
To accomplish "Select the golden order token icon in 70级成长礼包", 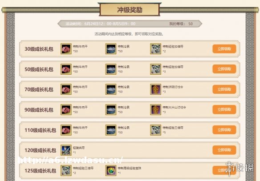I will [156, 89].
